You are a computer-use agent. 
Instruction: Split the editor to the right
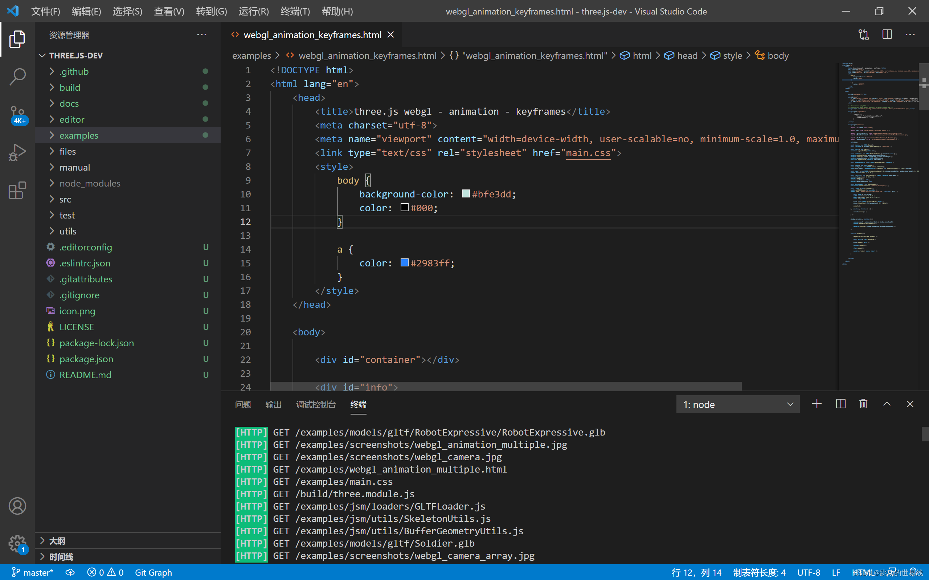[887, 35]
